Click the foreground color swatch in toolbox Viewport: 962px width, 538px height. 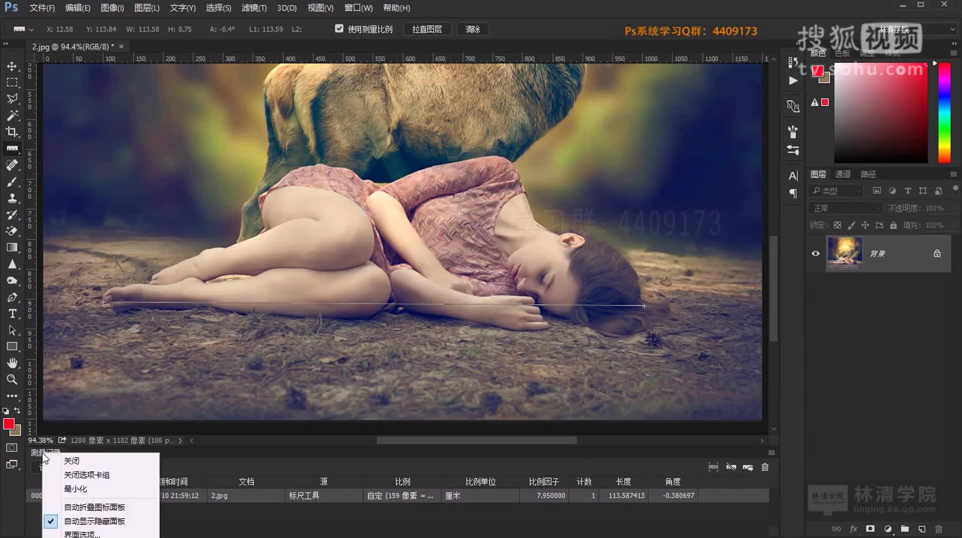click(x=9, y=424)
